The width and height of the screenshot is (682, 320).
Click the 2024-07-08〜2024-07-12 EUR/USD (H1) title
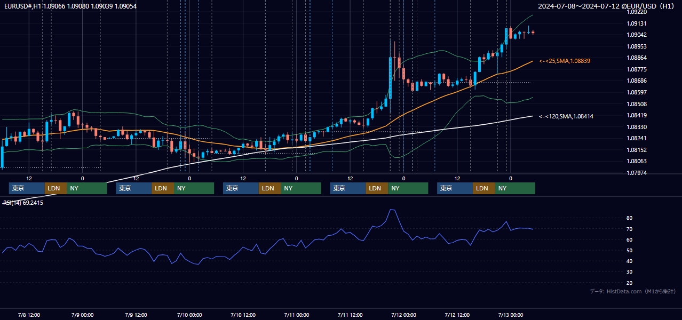(606, 6)
